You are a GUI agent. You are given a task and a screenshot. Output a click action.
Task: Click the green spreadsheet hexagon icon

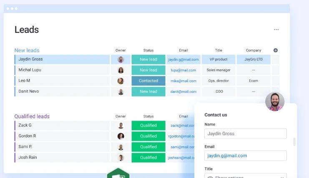point(118,173)
